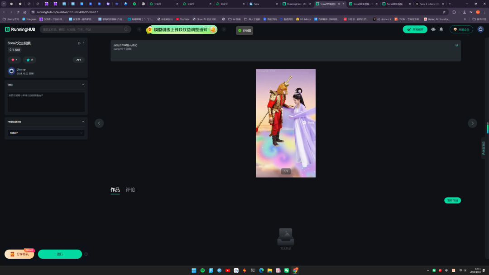The width and height of the screenshot is (489, 275).
Task: Click the star favorite icon
Action: [28, 60]
